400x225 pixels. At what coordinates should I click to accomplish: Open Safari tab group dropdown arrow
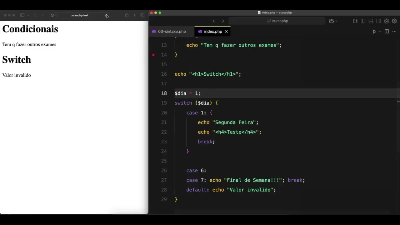(x=28, y=15)
